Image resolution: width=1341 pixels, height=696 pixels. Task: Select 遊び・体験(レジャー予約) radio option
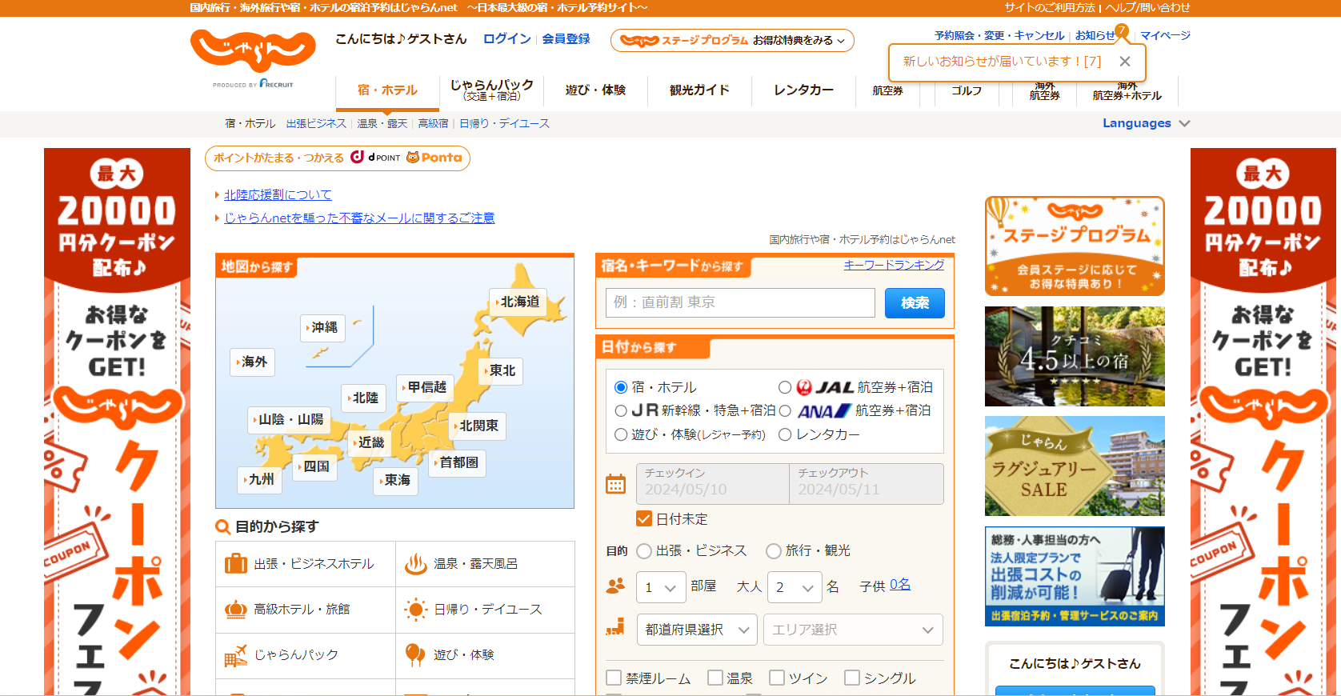click(x=621, y=434)
